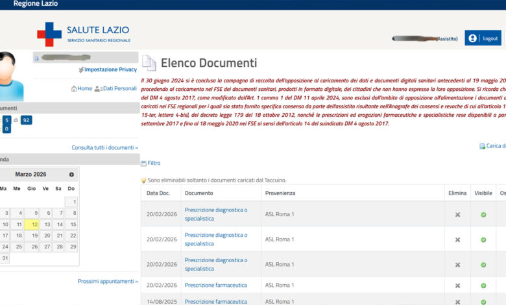This screenshot has height=305, width=506.
Task: Select day 15 in March calendar
Action: (x=71, y=225)
